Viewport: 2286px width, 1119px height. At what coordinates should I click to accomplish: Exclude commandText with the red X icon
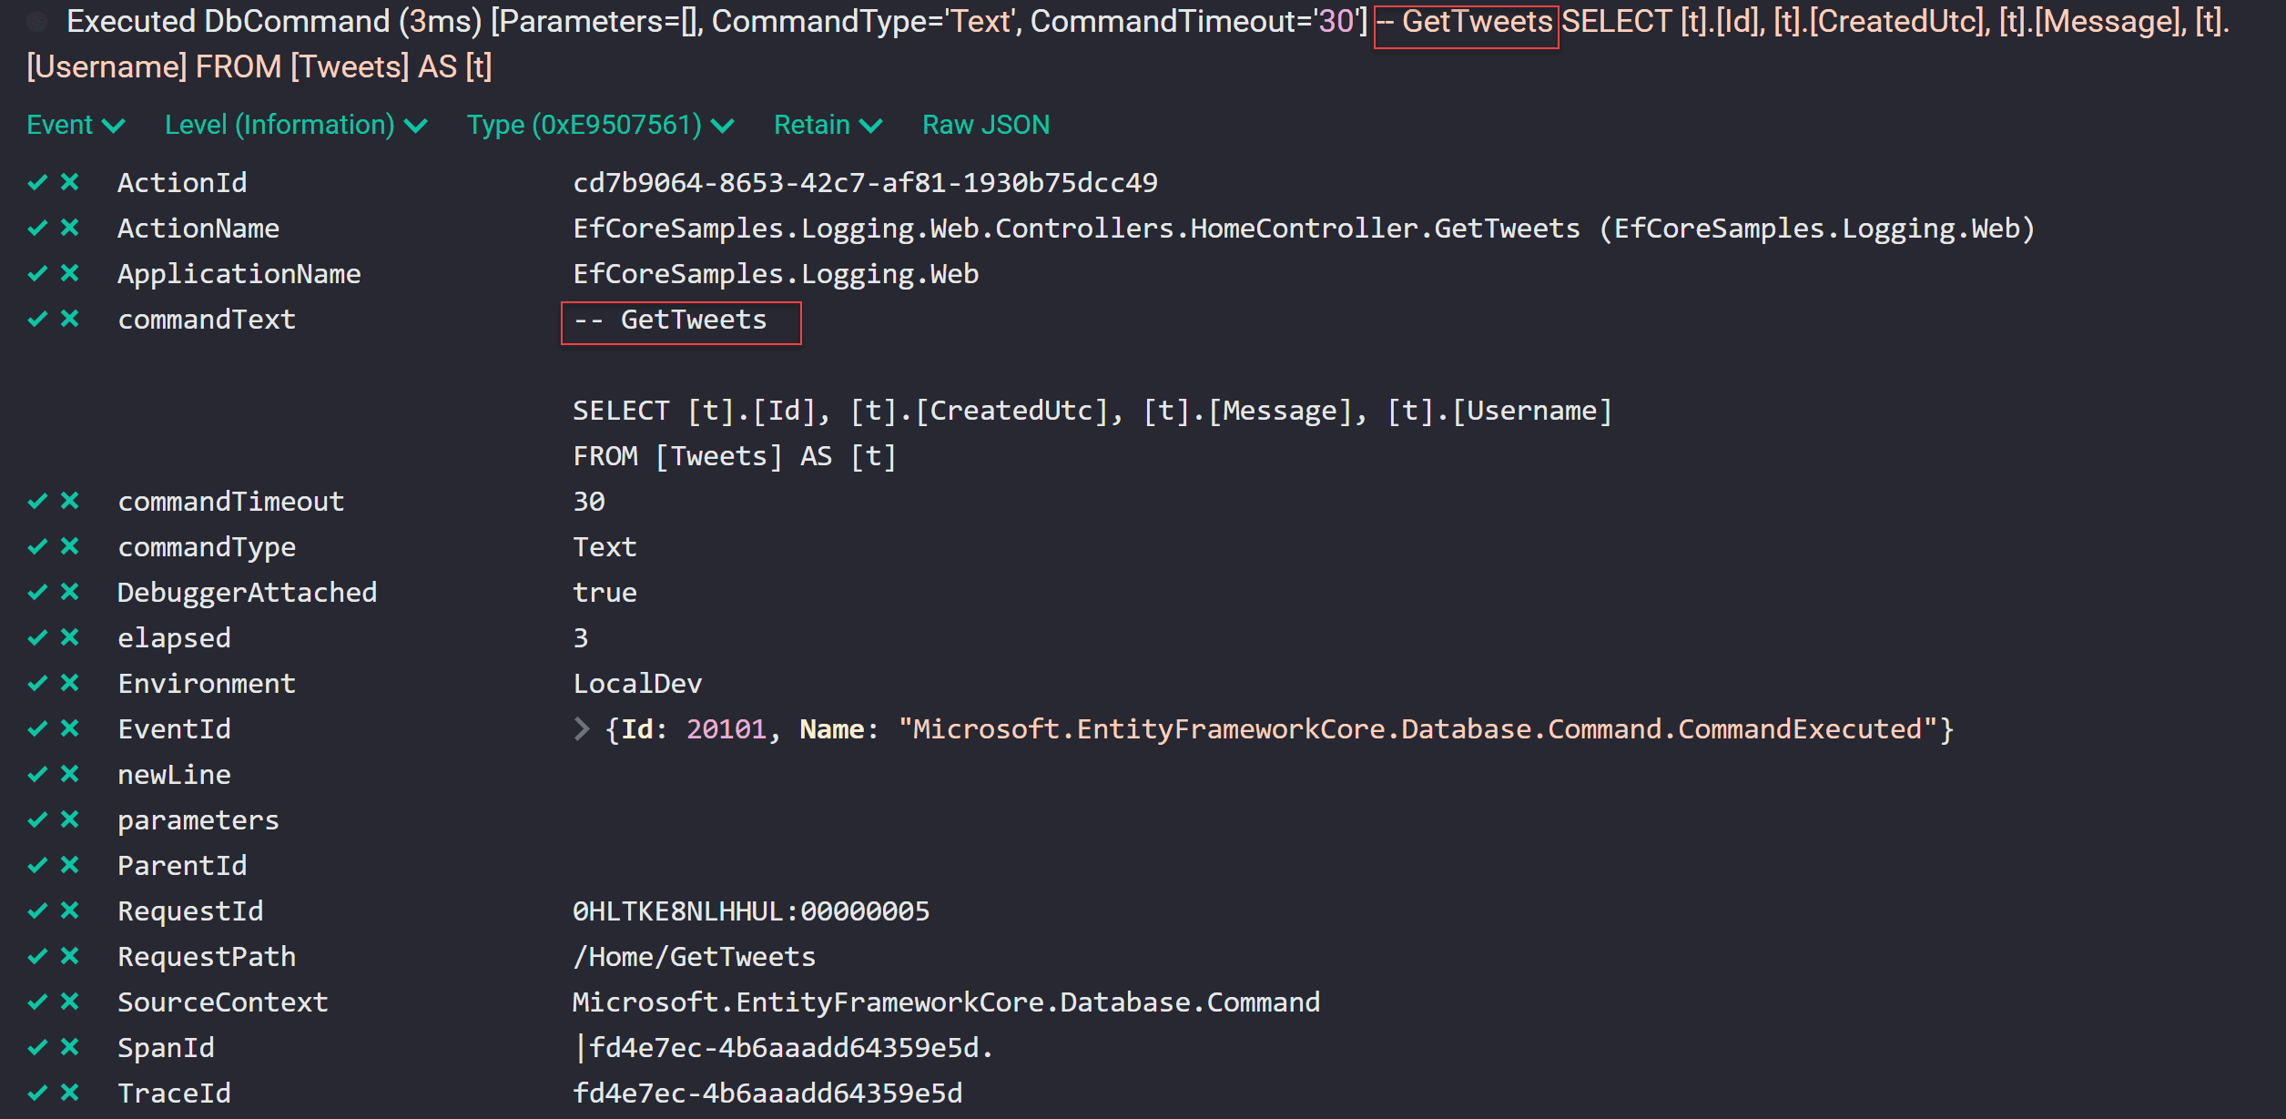(x=71, y=319)
